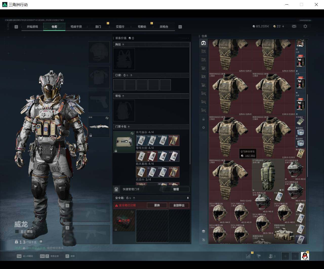Screen dimensions: 324x269
Task: Click the 全部移出 button
Action: pos(179,205)
